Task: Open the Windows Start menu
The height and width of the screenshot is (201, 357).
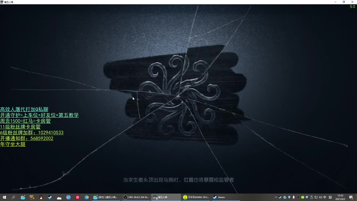Action: [x=4, y=197]
